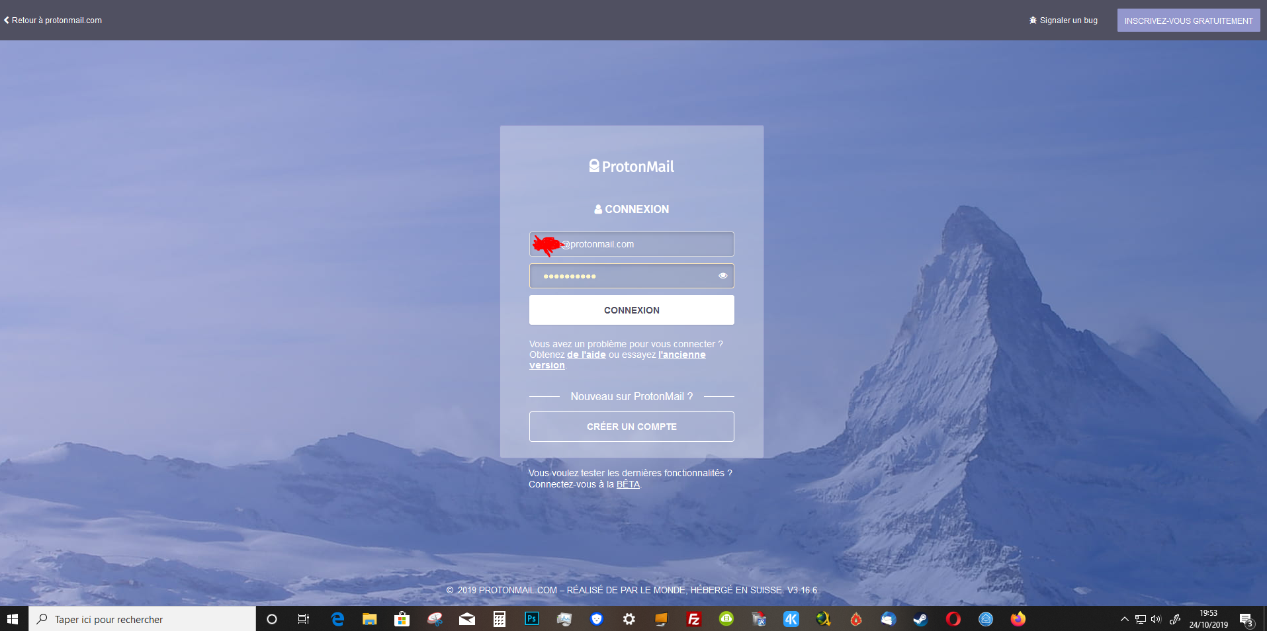Screen dimensions: 1267x631
Task: Launch Opera browser from the taskbar
Action: coord(953,619)
